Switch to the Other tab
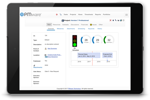This screenshot has height=100, width=150. click(101, 24)
